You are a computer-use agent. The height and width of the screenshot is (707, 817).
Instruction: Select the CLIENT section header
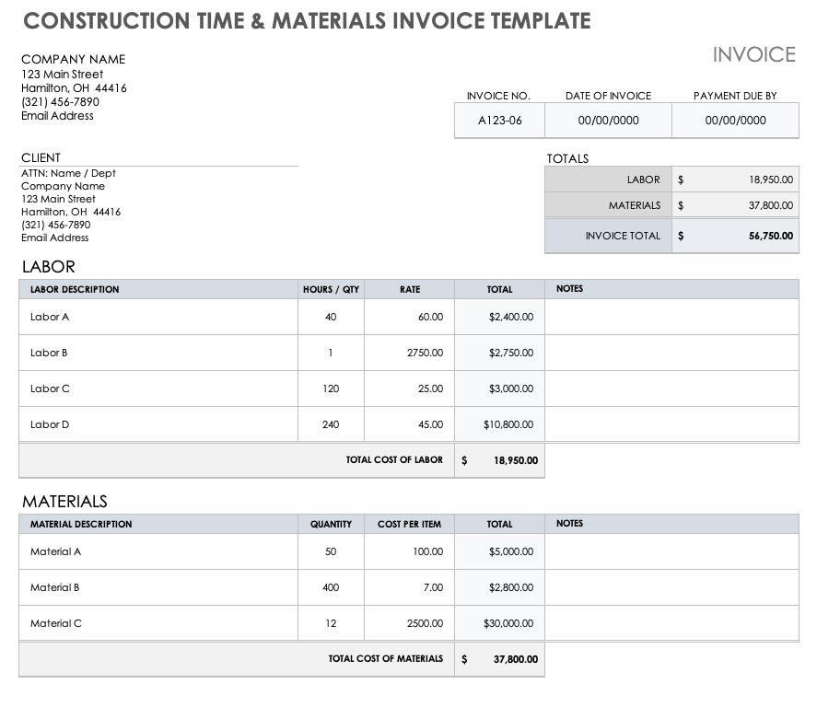point(41,157)
